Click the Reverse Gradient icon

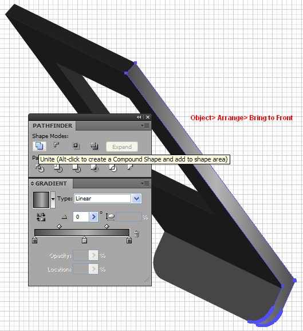(x=41, y=217)
